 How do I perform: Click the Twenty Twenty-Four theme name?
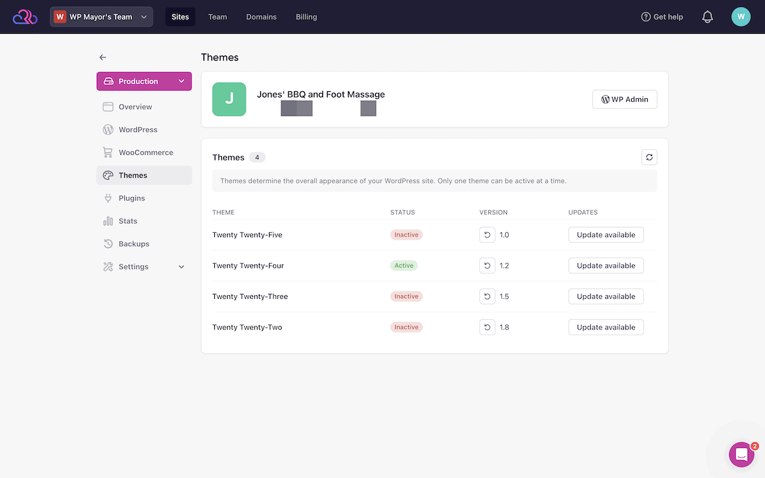click(248, 266)
